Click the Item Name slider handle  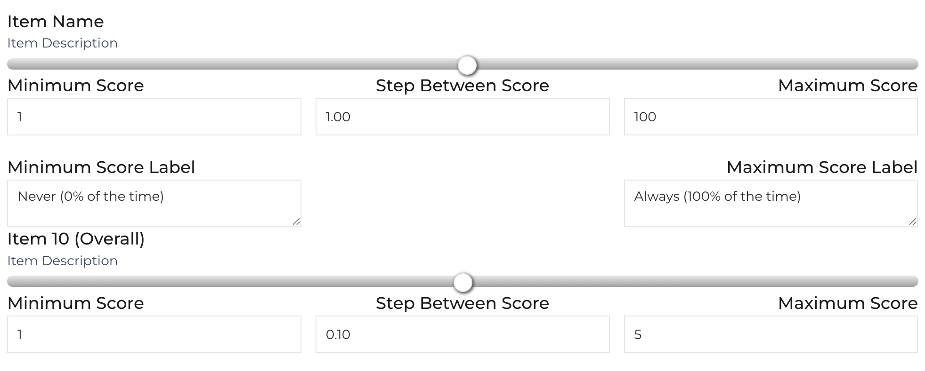[x=467, y=65]
